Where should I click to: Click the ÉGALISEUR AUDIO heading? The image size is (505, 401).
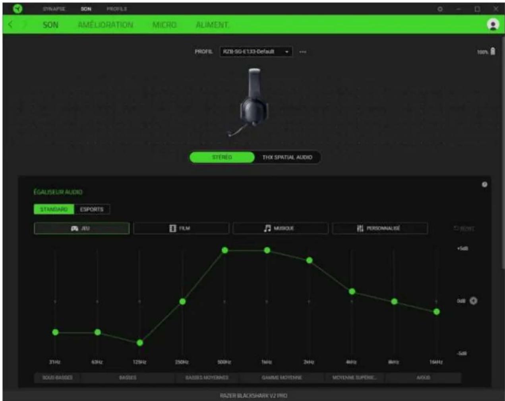pyautogui.click(x=58, y=192)
